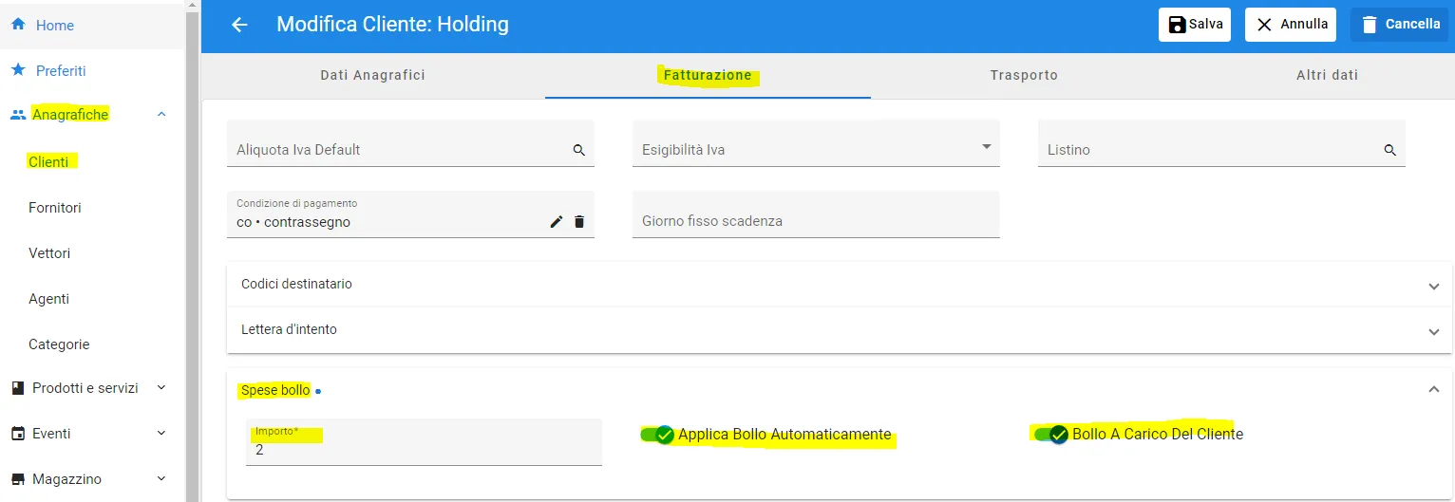Expand the Codici destinatario section
Viewport: 1455px width, 502px height.
[x=841, y=285]
